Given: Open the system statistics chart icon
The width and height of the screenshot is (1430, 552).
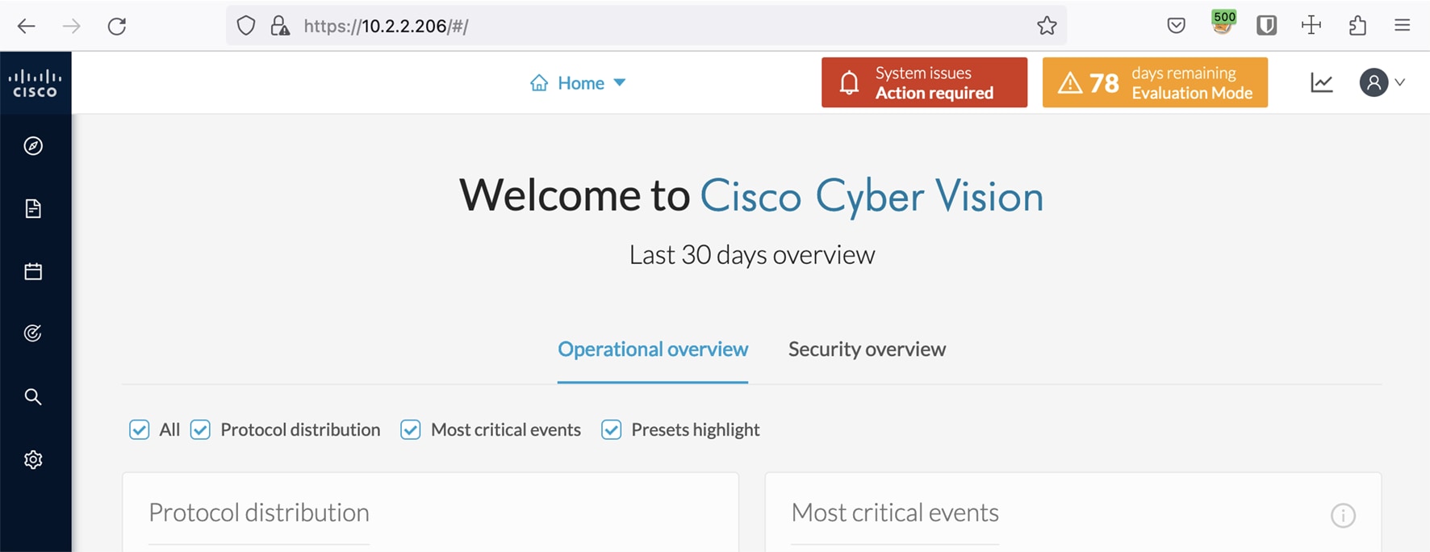Looking at the screenshot, I should click(x=1321, y=82).
